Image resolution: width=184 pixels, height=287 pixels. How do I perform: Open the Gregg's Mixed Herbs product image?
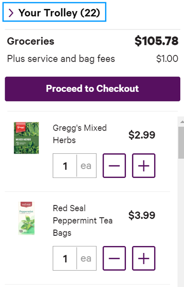coord(26,138)
